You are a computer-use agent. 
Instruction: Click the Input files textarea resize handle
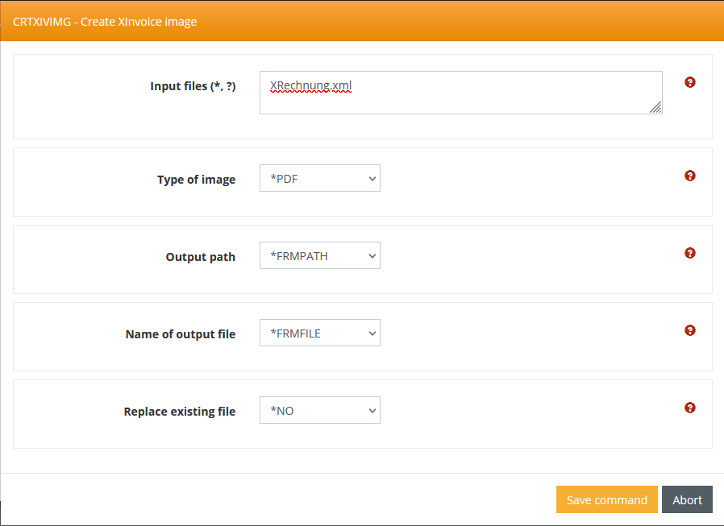[x=655, y=107]
